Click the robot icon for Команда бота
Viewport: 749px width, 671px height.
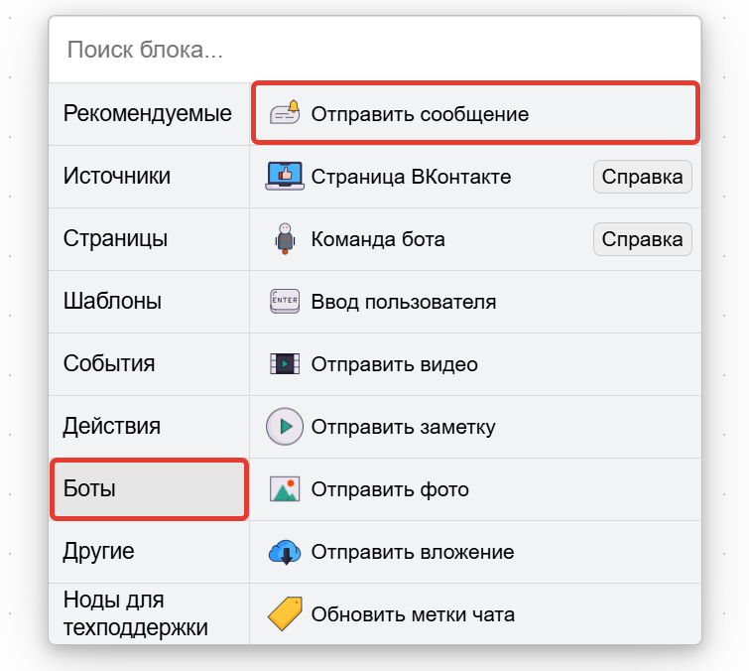(285, 238)
